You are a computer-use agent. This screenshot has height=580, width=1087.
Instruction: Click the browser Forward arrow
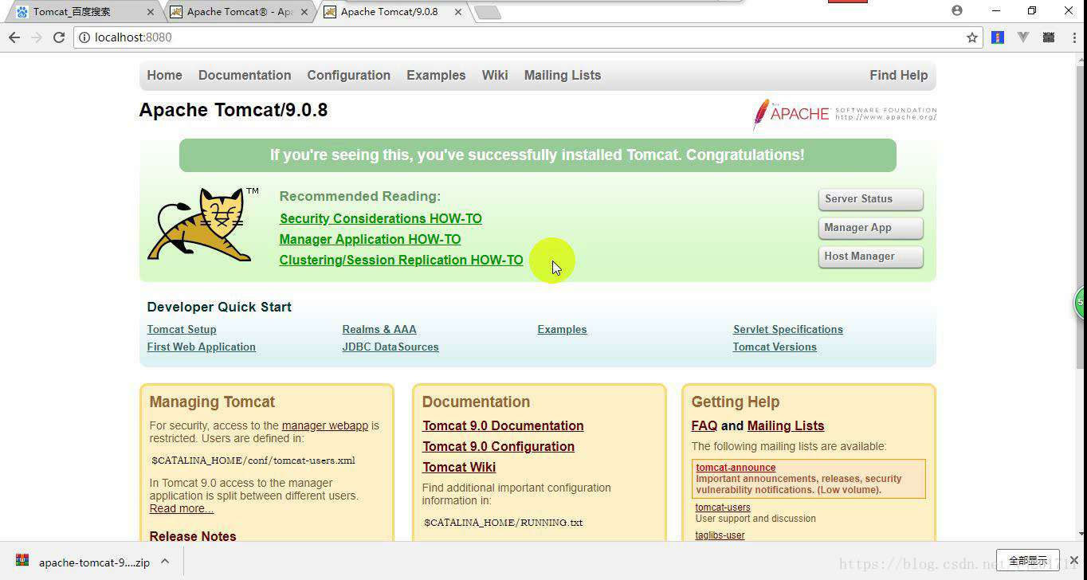(x=36, y=37)
